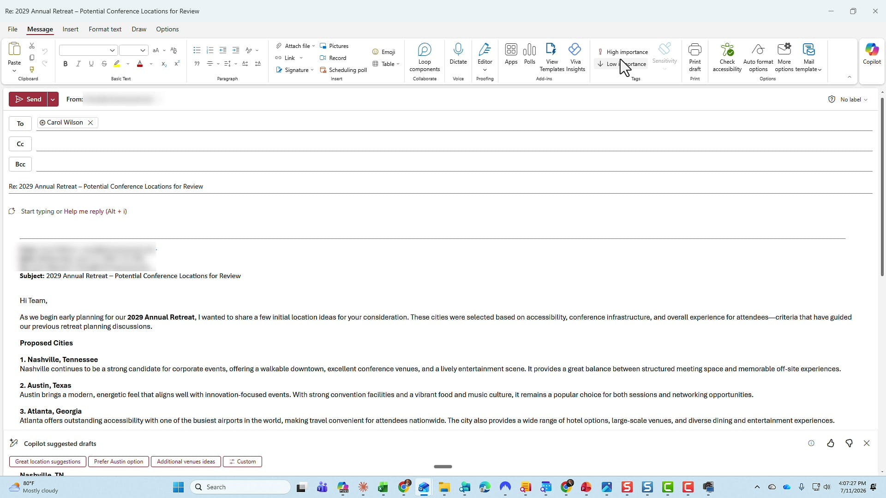This screenshot has width=886, height=498.
Task: Click Print draft
Action: click(695, 58)
